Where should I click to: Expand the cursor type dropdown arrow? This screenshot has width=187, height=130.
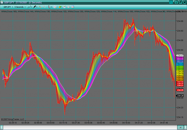(51, 7)
